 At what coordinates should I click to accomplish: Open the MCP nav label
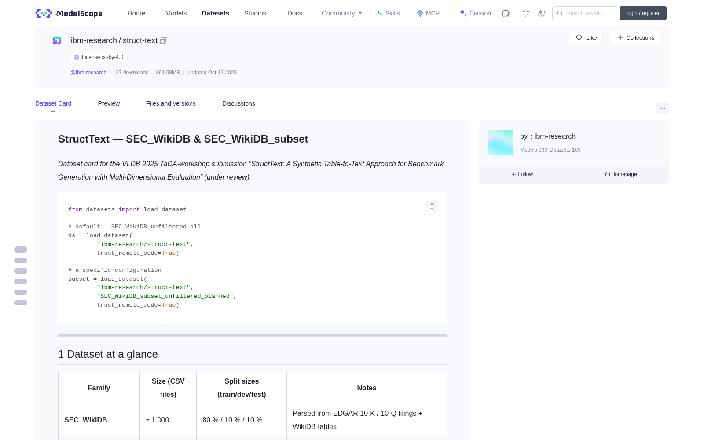(433, 13)
